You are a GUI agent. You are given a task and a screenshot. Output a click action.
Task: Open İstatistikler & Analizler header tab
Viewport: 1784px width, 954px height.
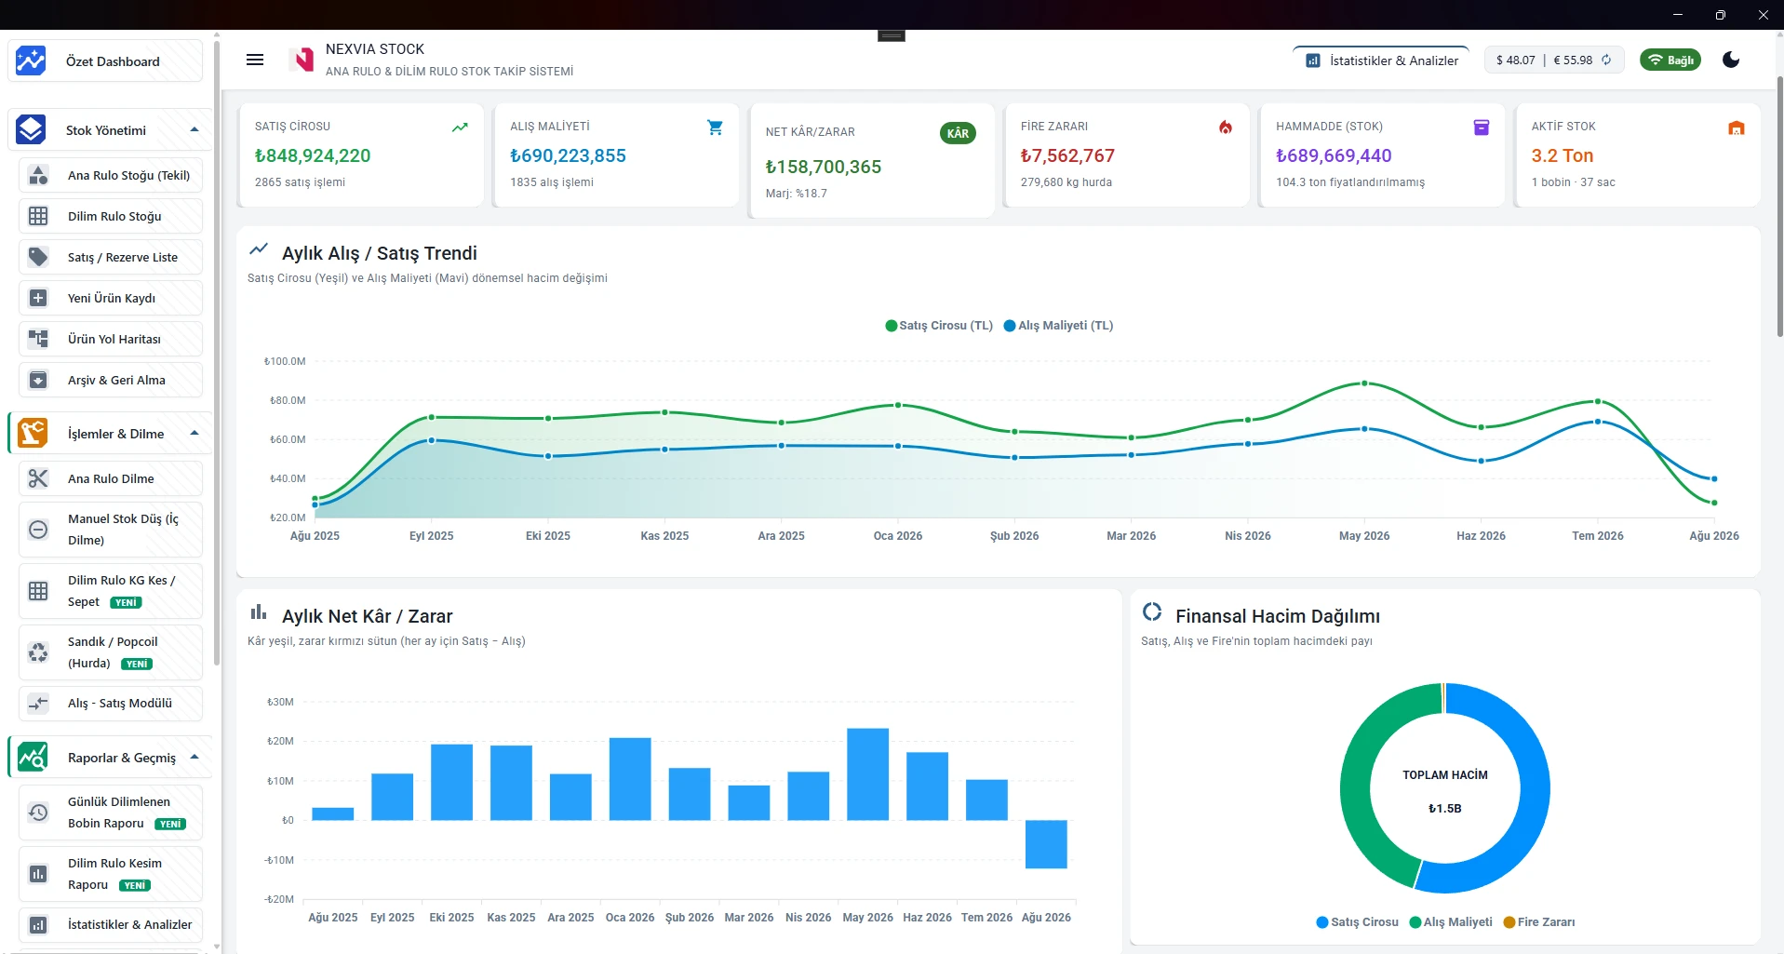1382,60
